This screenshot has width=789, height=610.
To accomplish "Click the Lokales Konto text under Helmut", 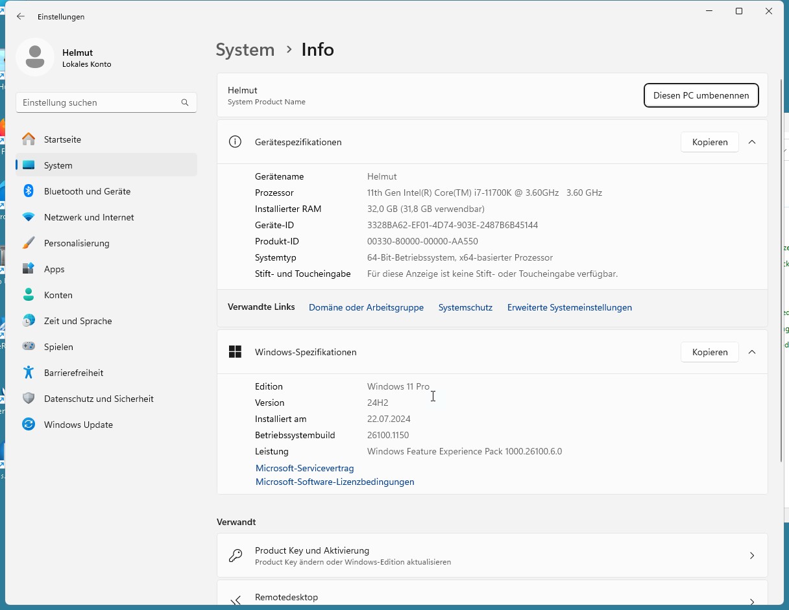I will 87,64.
